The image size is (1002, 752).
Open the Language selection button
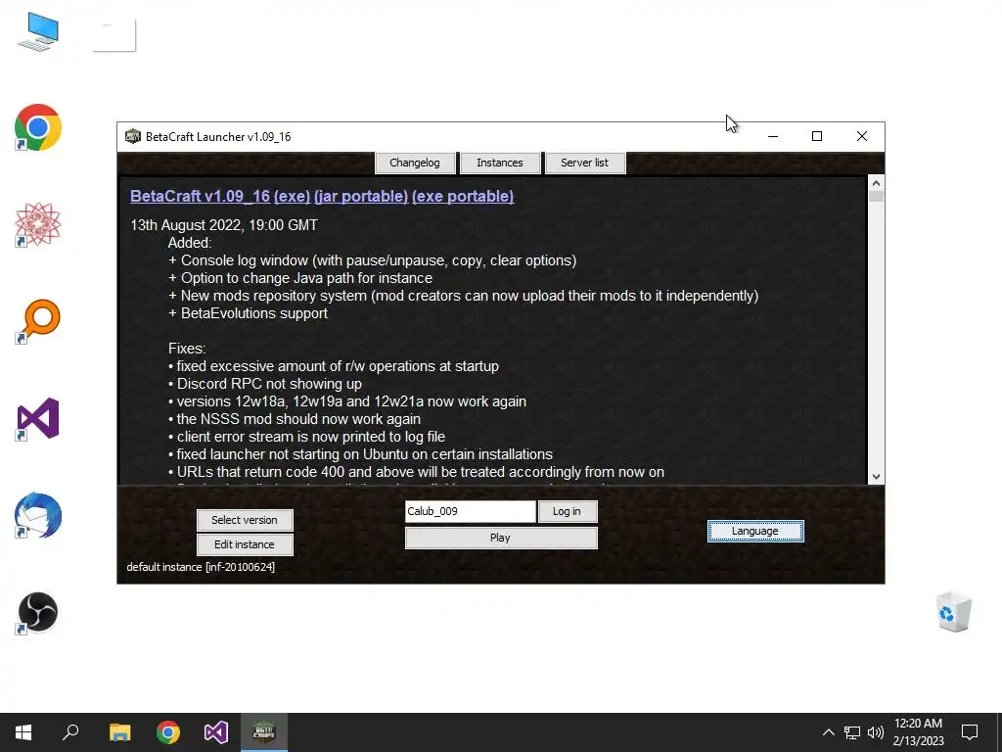coord(755,531)
